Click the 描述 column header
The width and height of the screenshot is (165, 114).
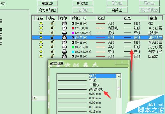coord(155,18)
